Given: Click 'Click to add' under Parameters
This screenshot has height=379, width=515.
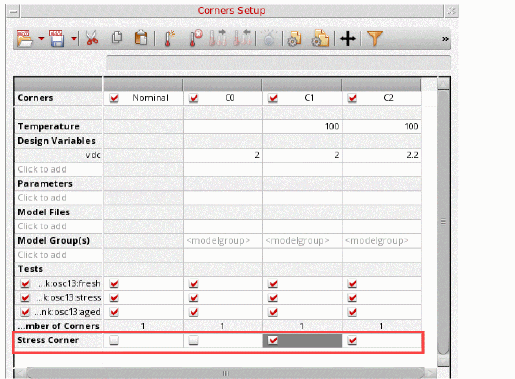Looking at the screenshot, I should pos(42,198).
